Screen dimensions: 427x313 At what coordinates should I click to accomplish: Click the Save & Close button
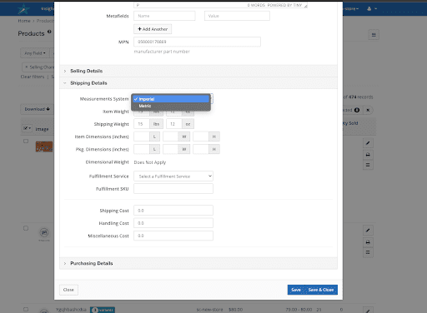point(321,290)
